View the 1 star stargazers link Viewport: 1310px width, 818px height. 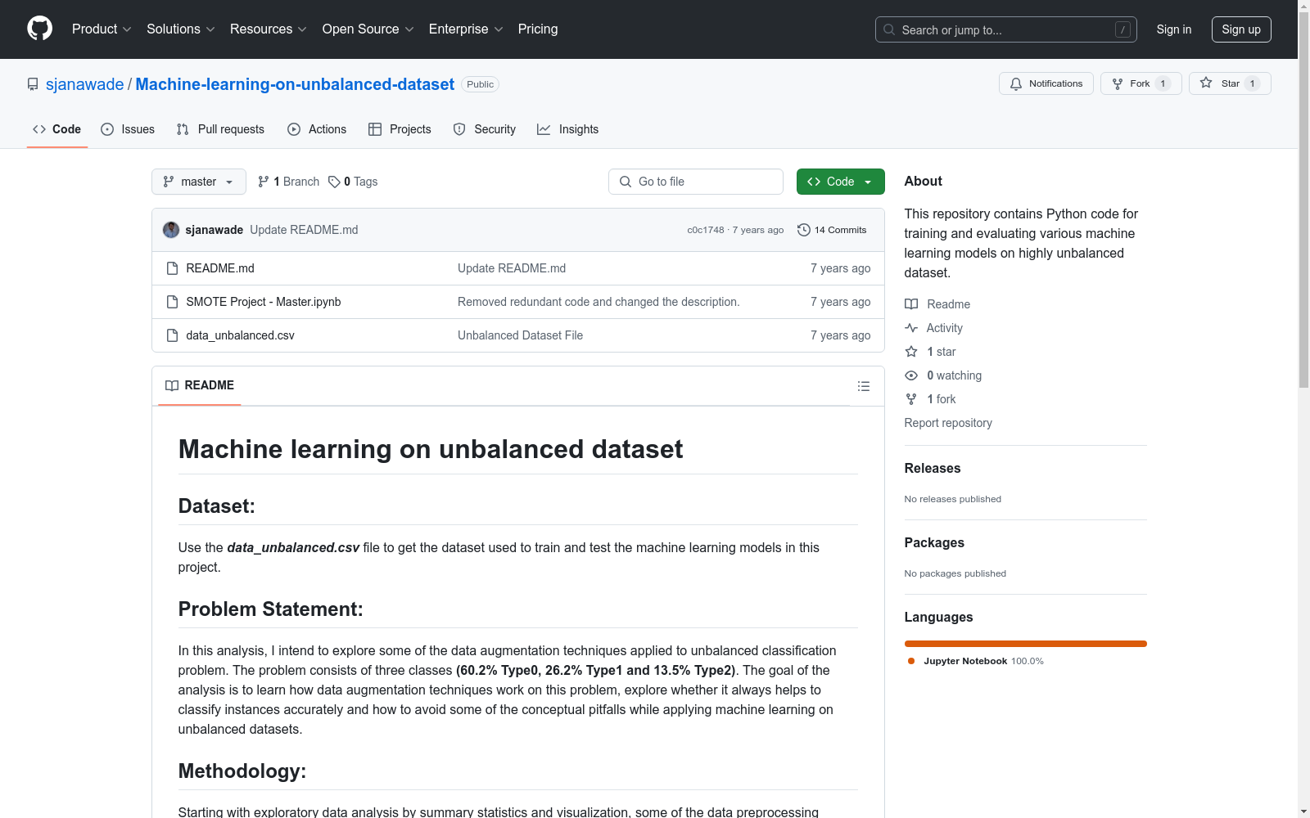pyautogui.click(x=930, y=352)
